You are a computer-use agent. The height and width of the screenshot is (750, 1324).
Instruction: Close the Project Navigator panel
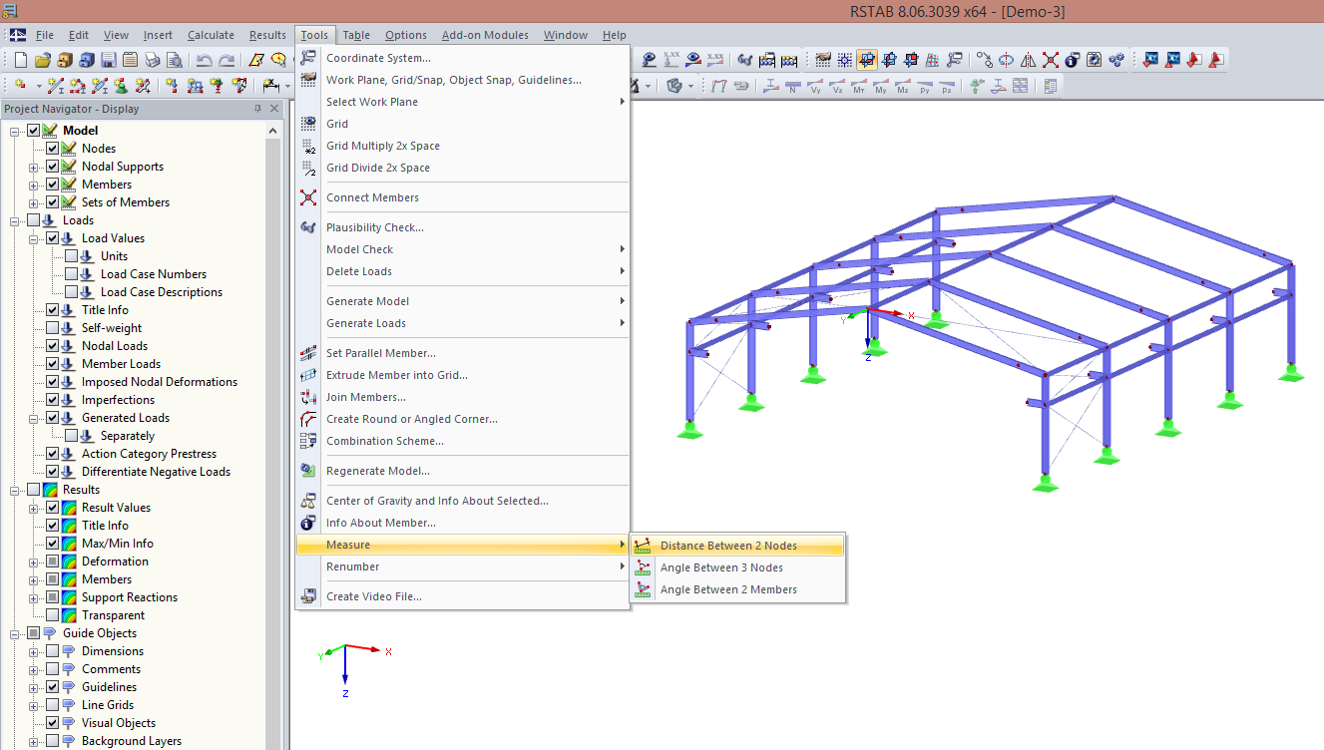[x=274, y=109]
